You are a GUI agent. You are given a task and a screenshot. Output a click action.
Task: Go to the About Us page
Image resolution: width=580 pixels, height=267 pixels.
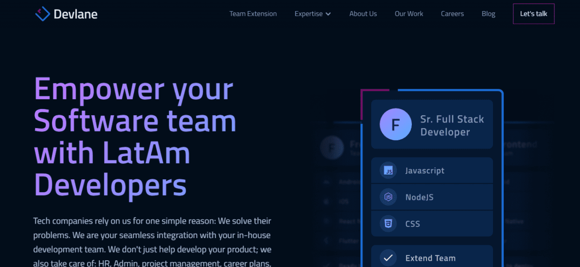(363, 13)
